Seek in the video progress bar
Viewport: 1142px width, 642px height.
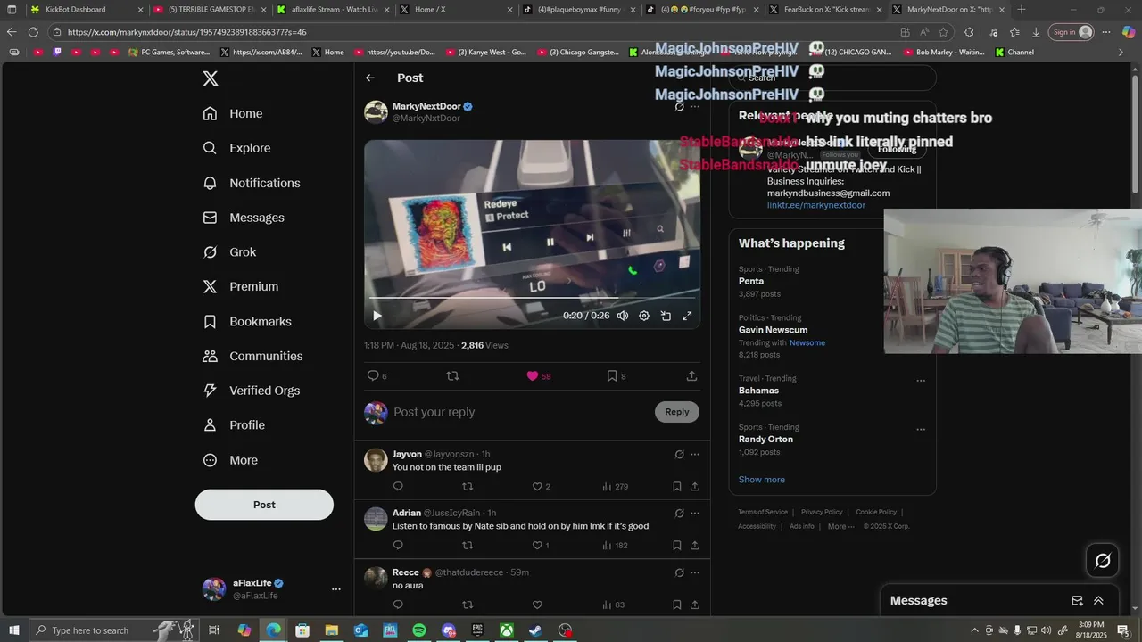tap(532, 298)
